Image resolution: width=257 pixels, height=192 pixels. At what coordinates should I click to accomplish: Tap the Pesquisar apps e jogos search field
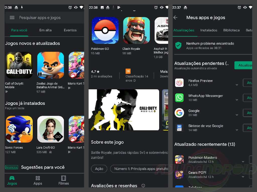click(44, 17)
